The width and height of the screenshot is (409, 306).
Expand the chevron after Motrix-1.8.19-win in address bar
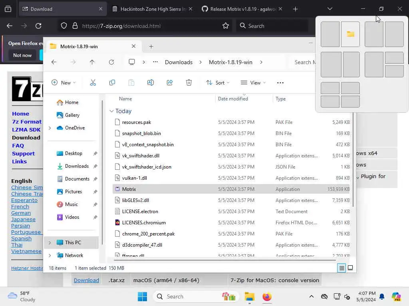click(261, 62)
